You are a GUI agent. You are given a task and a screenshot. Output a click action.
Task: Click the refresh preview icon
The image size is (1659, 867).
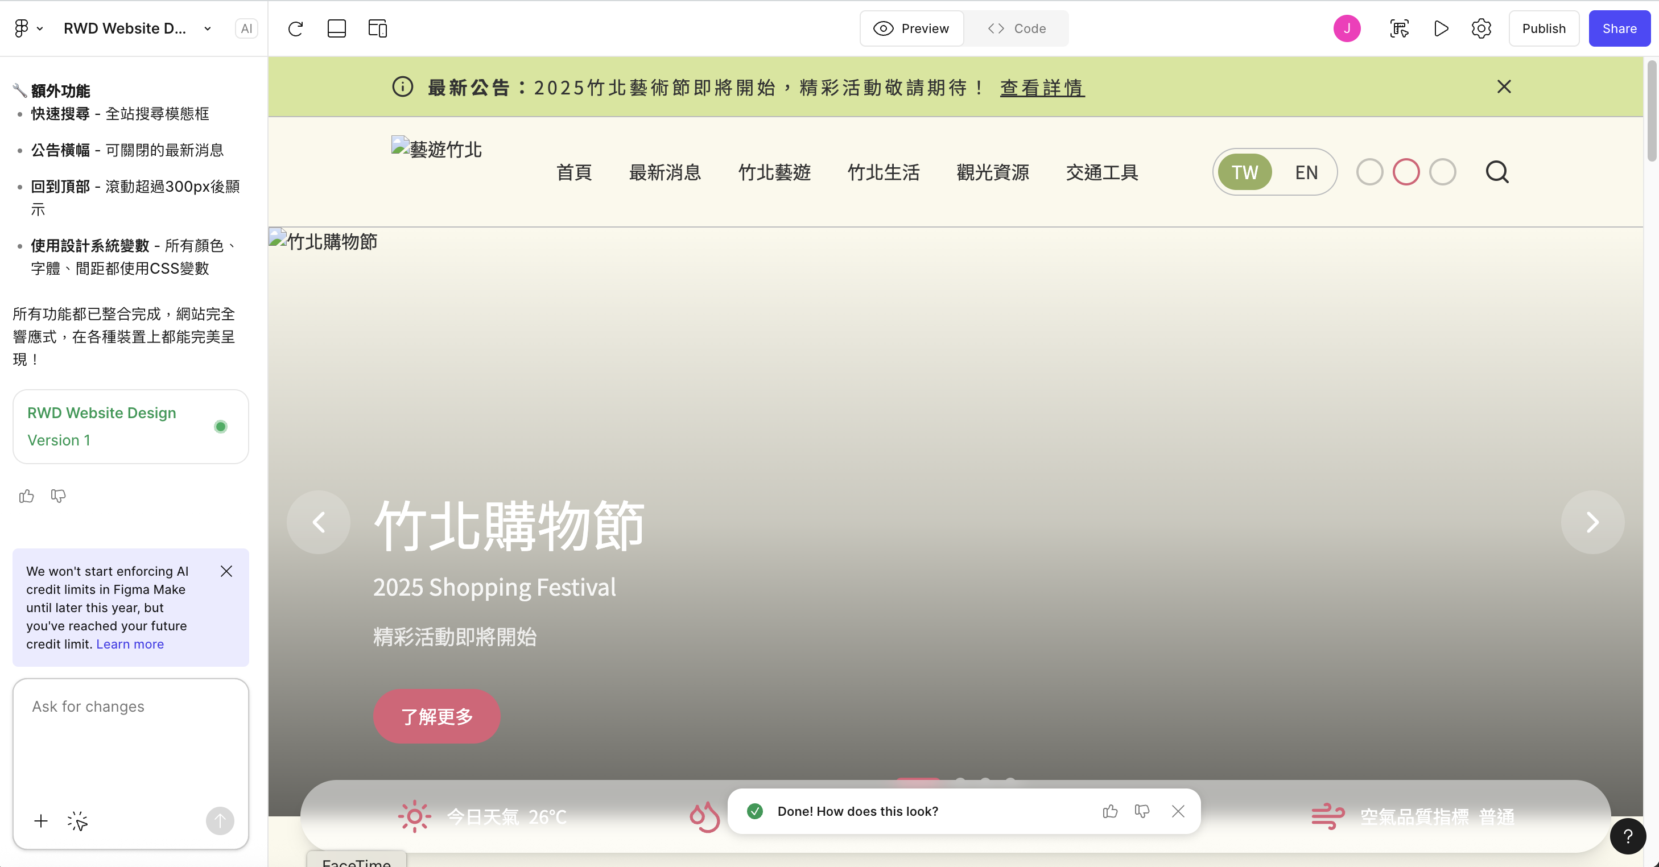tap(295, 28)
